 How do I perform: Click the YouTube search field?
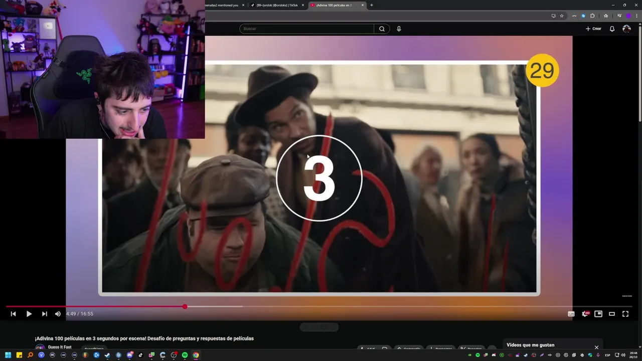click(x=306, y=29)
